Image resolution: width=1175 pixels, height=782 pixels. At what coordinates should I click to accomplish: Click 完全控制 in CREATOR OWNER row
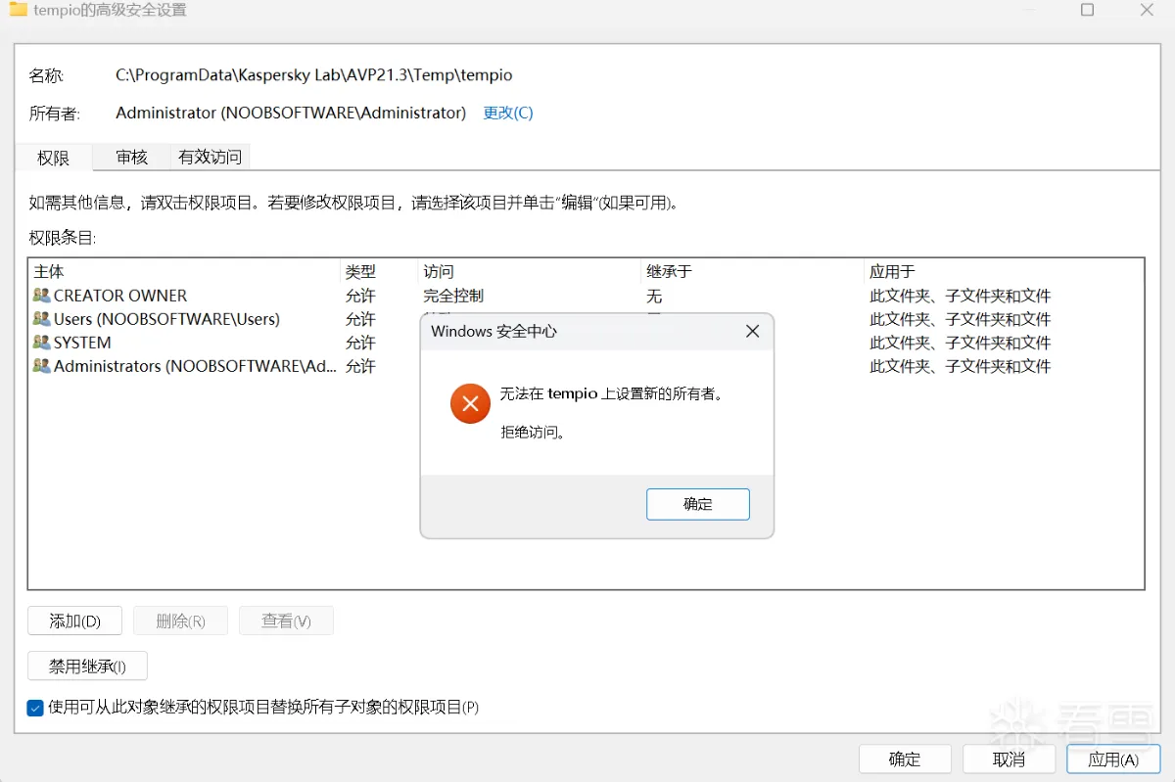453,296
